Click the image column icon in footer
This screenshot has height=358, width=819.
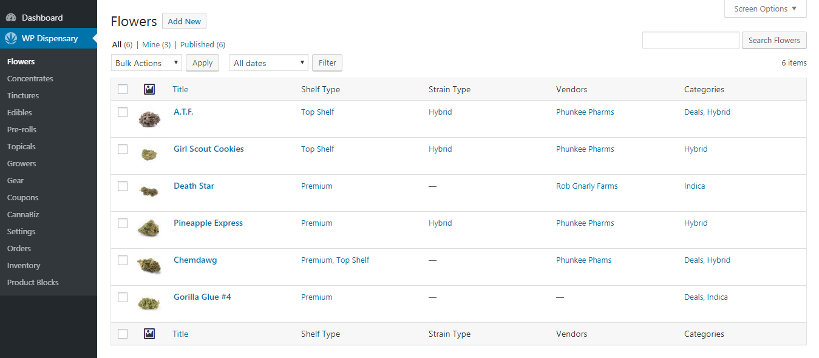pyautogui.click(x=149, y=334)
